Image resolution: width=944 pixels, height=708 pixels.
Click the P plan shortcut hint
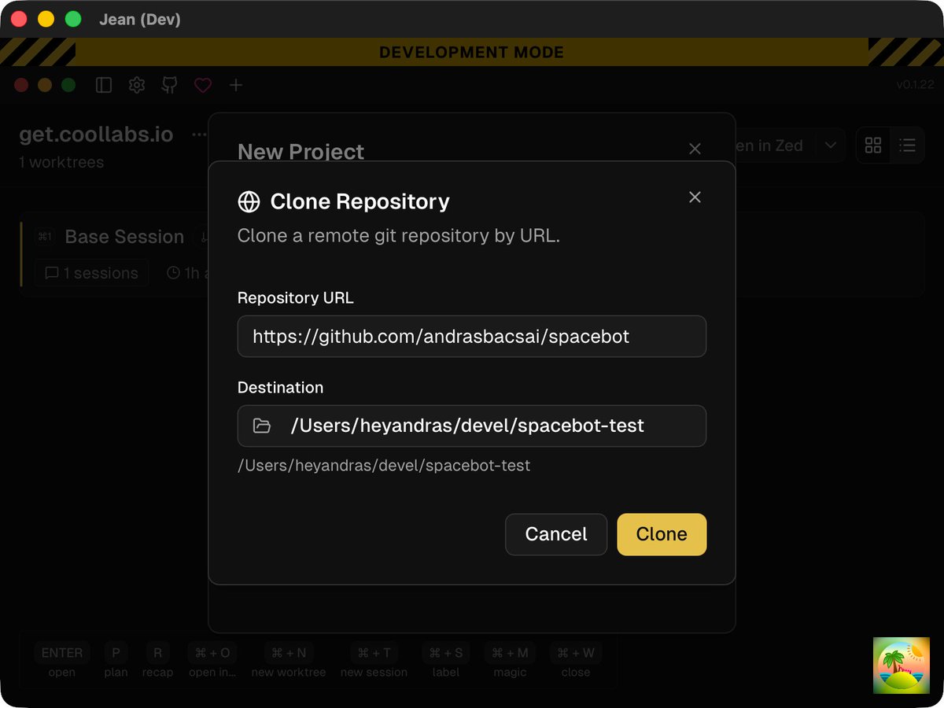click(x=116, y=661)
